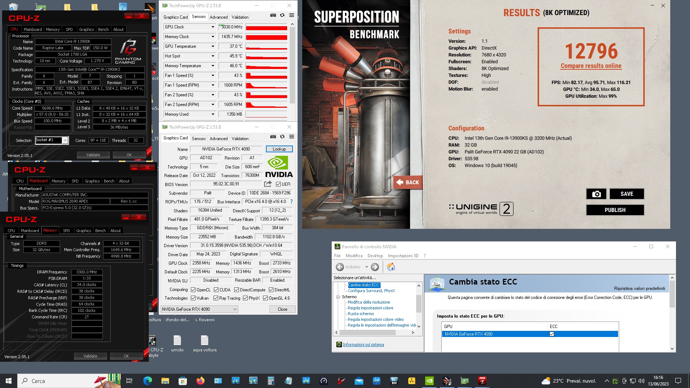
Task: Toggle ECC checkbox for GeForce RTX 4090
Action: [552, 334]
